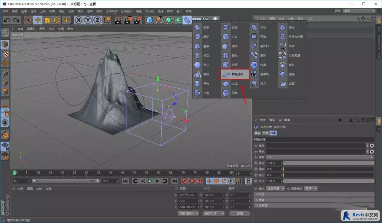The width and height of the screenshot is (382, 223).
Task: Activate the Scale tool
Action: (47, 20)
